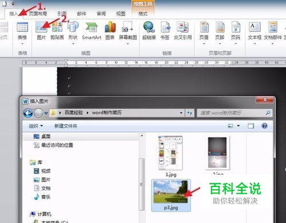The image size is (286, 223).
Task: Click the Quick Parts (文档部件) icon
Action: tap(273, 27)
